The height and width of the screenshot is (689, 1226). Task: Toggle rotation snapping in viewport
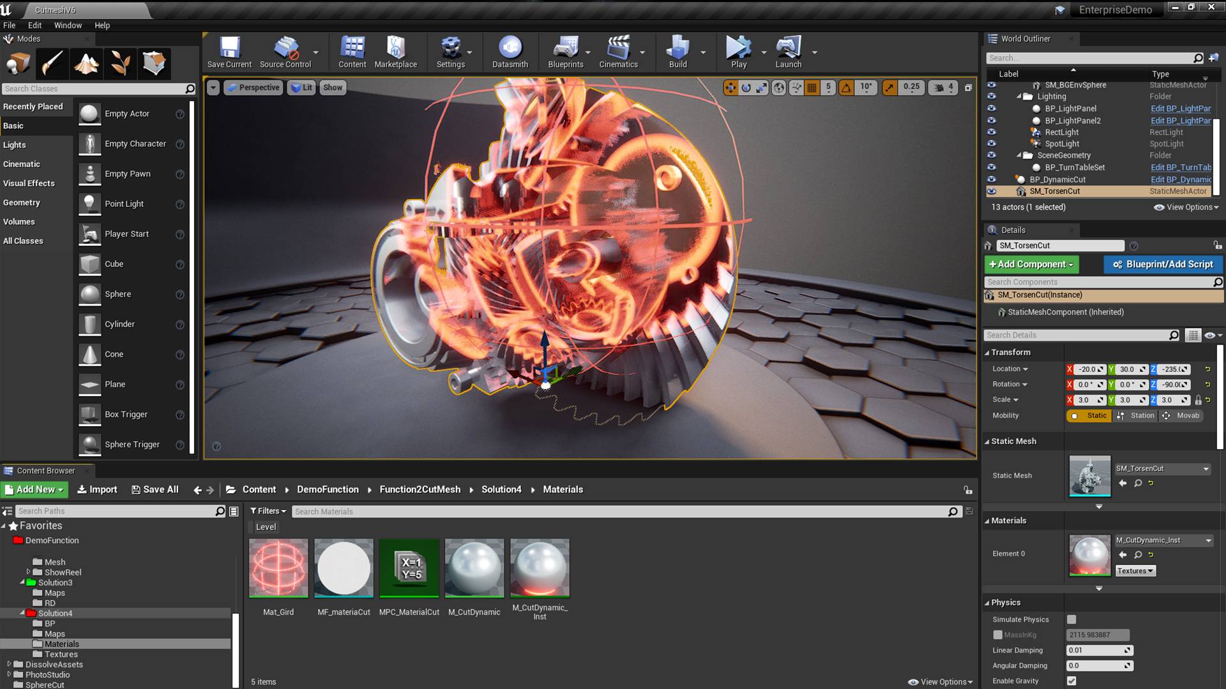point(846,87)
